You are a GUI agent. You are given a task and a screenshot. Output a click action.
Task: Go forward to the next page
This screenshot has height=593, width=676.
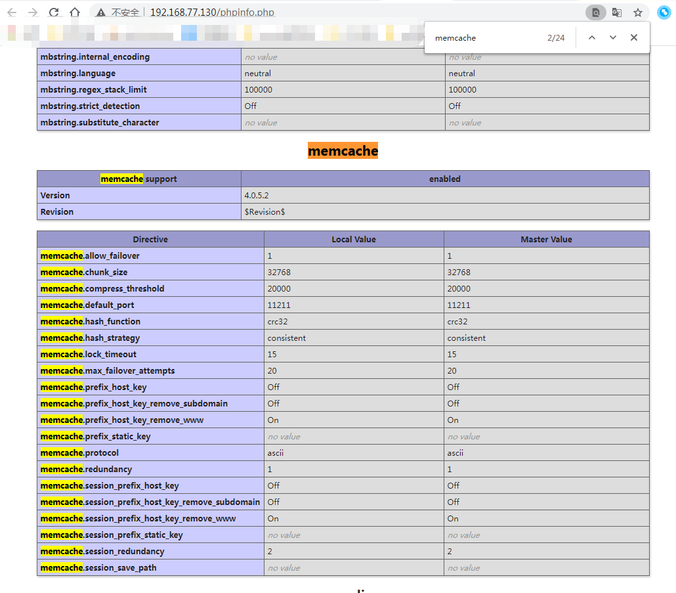tap(33, 12)
